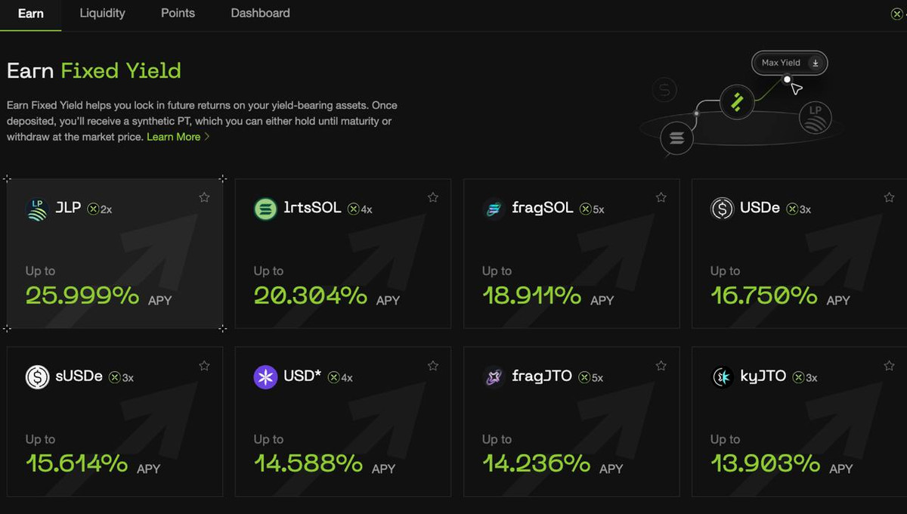This screenshot has height=514, width=907.
Task: Follow the Learn More link
Action: (173, 137)
